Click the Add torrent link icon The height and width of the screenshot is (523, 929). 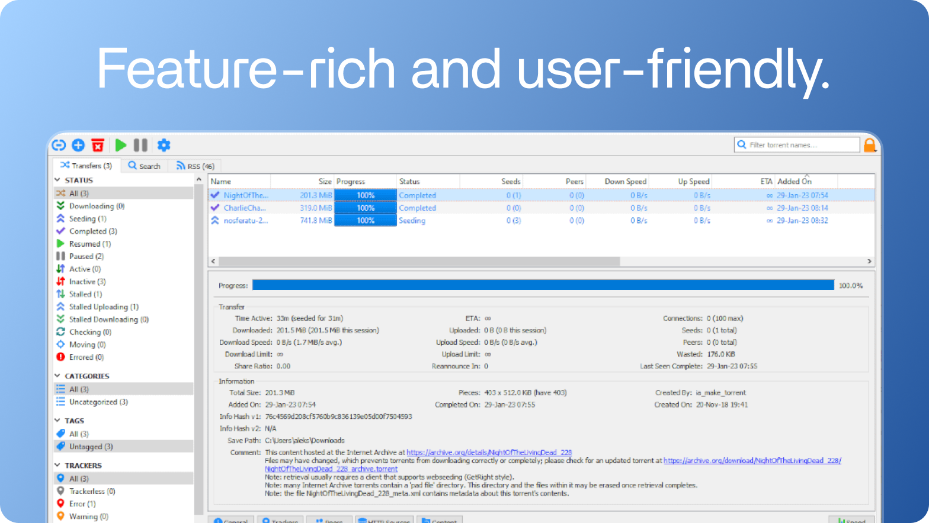59,145
